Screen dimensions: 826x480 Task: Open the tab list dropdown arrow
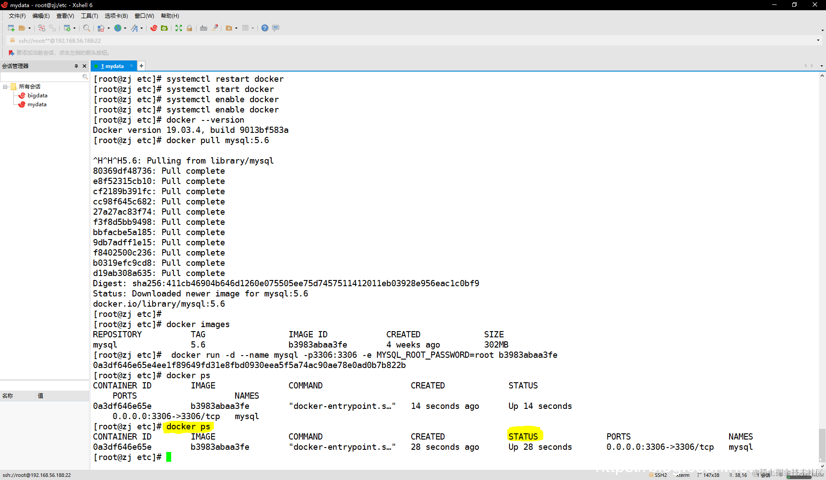(821, 66)
